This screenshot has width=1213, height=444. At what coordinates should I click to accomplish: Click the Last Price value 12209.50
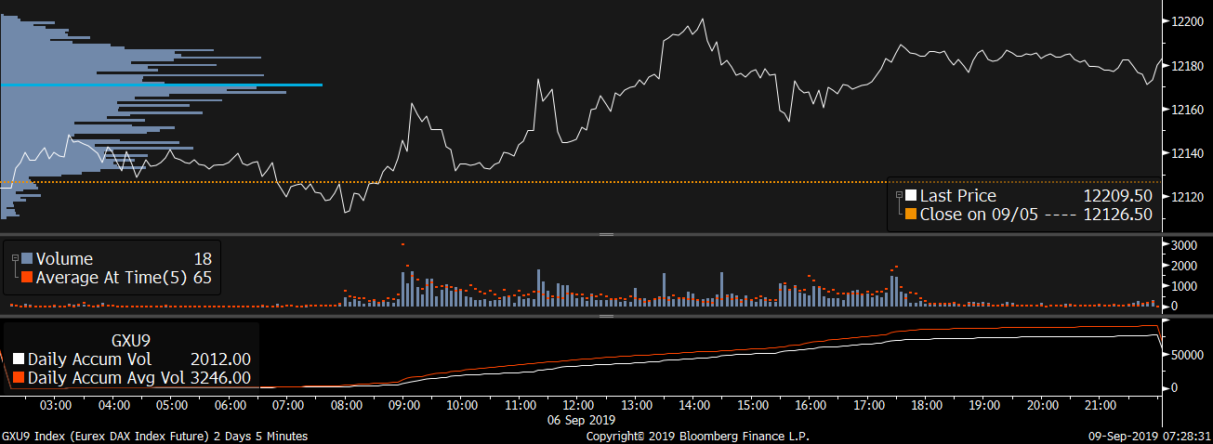1118,196
